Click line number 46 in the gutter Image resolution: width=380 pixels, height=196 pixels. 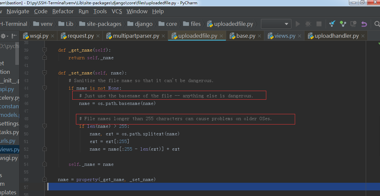click(26, 103)
